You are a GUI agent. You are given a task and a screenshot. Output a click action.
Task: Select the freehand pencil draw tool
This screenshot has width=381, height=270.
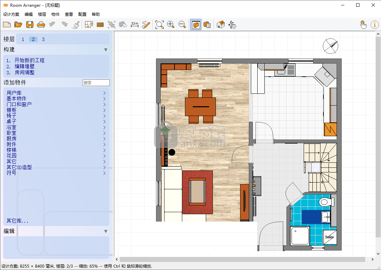146,25
